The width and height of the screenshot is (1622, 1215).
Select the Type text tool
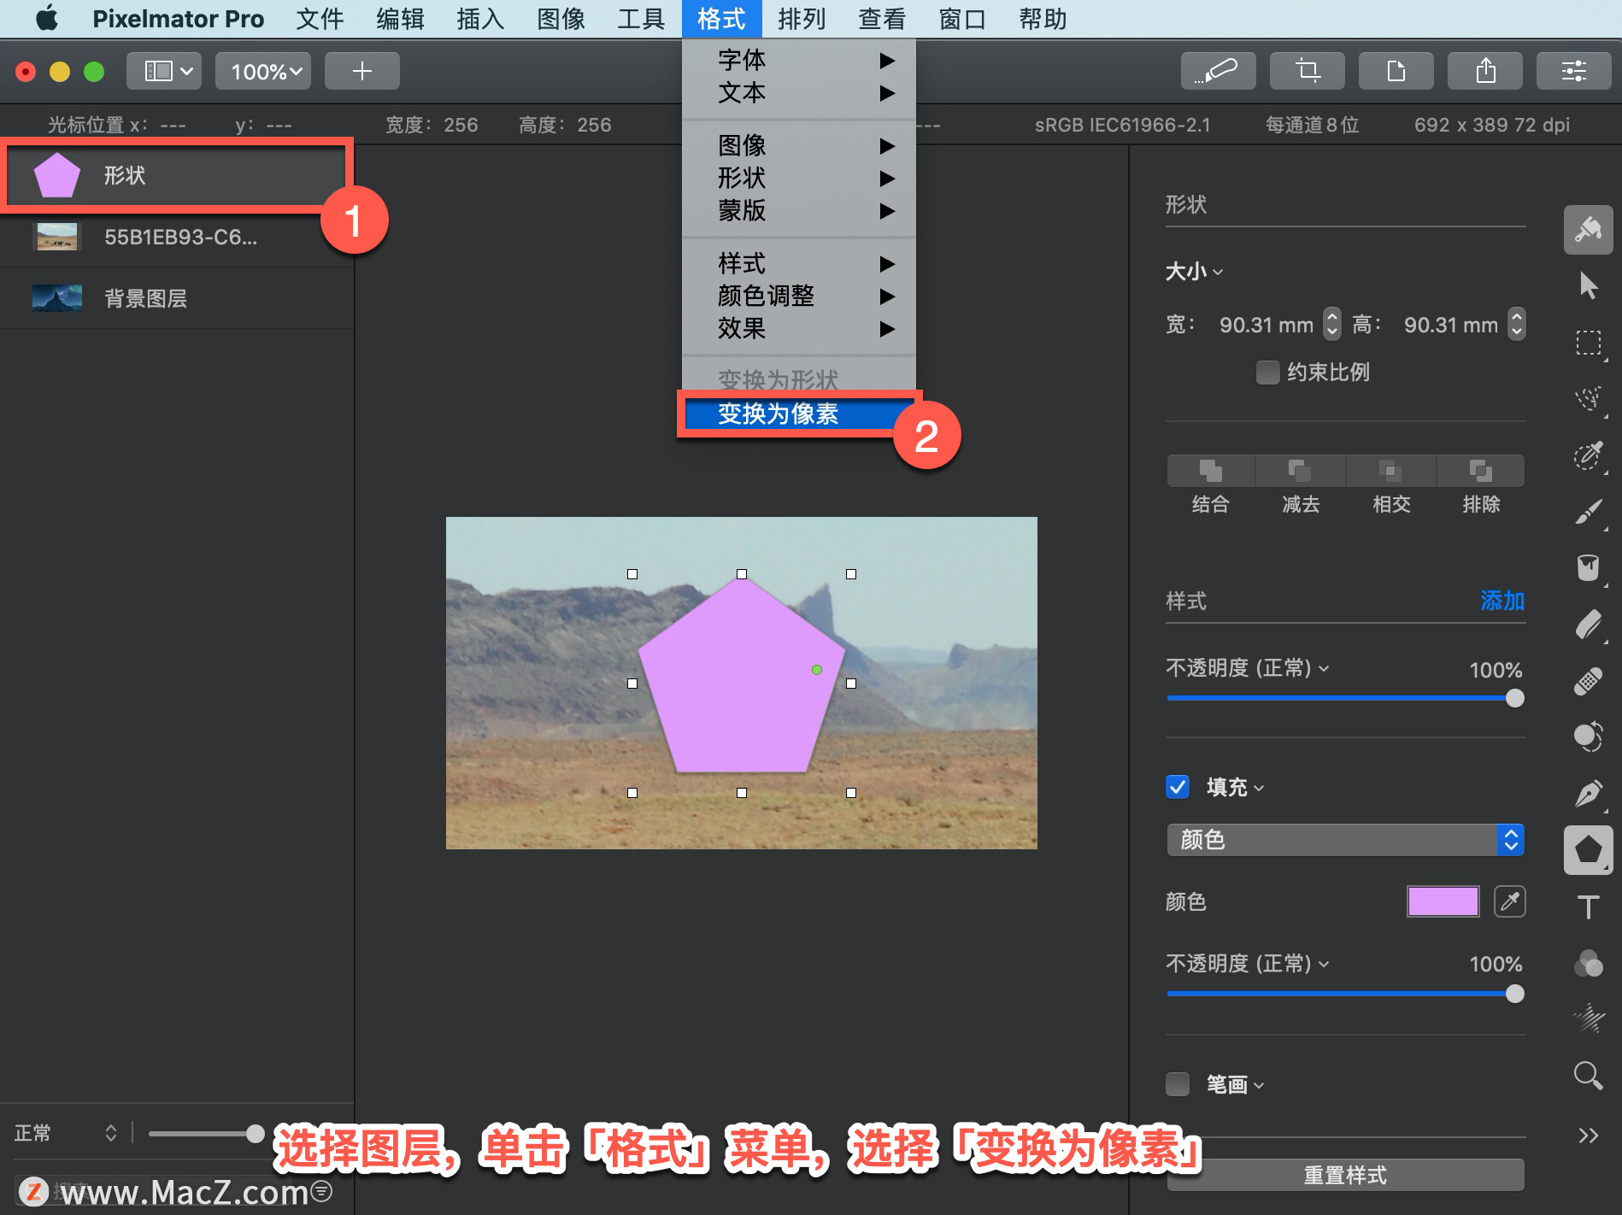[x=1588, y=907]
